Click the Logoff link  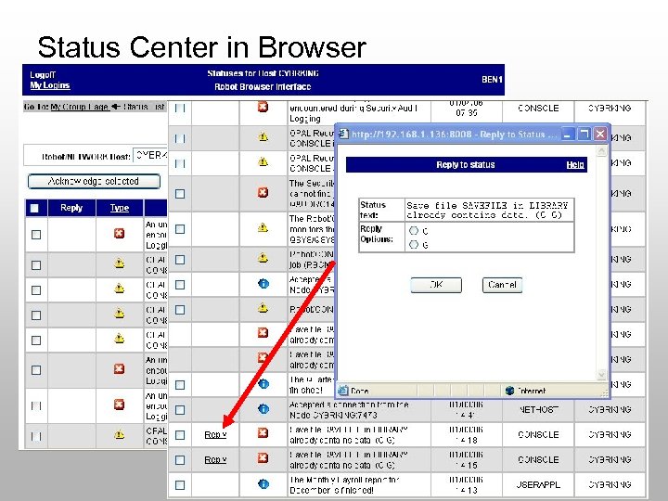pos(43,75)
